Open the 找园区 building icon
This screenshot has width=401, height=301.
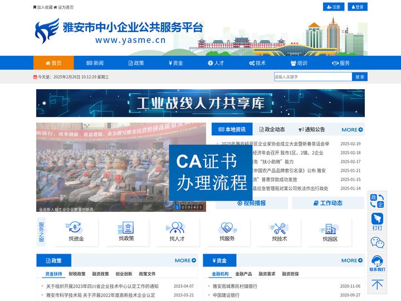pyautogui.click(x=330, y=232)
